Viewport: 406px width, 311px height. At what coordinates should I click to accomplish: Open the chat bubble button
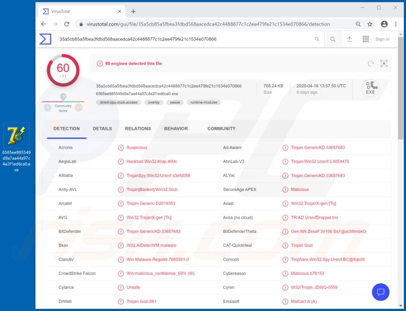point(381,292)
